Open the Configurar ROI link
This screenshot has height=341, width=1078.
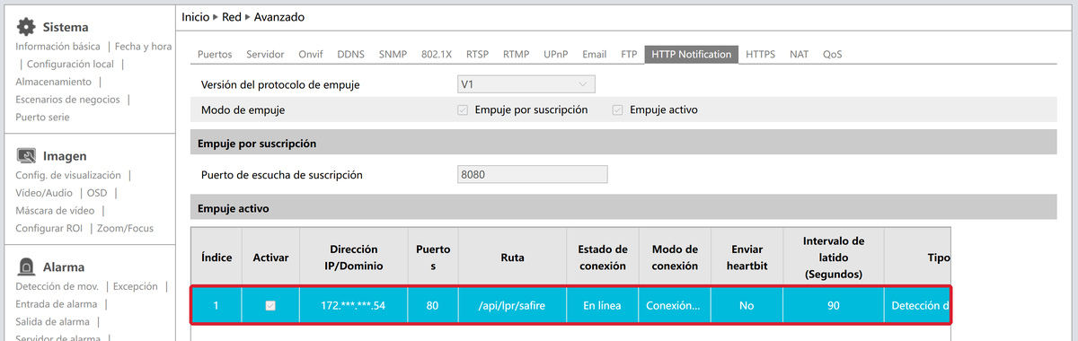[x=49, y=229]
